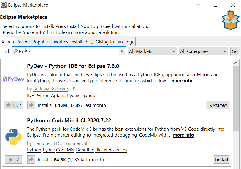
Task: Show the Installed tab
Action: click(x=79, y=42)
